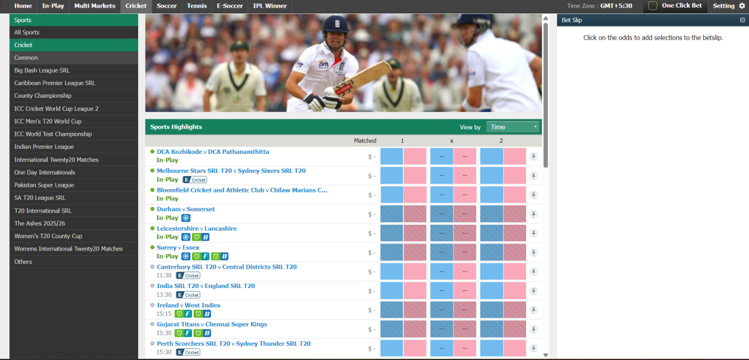749x360 pixels.
Task: Pin the India SRL v England SRL match
Action: 533,291
